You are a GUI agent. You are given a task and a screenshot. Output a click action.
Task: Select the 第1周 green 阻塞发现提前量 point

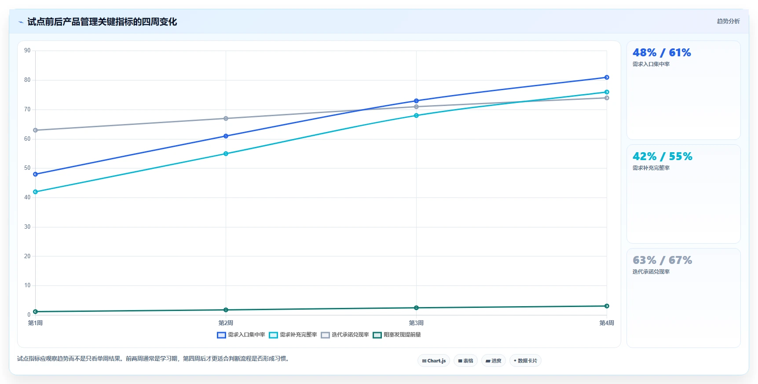35,312
